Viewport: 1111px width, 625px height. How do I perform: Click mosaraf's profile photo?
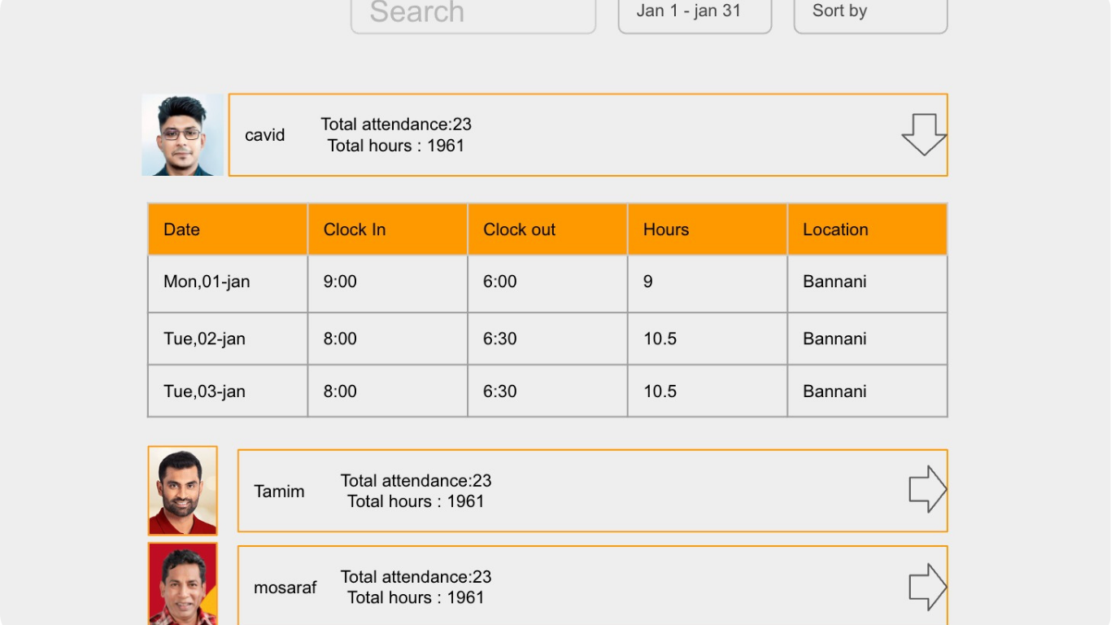pyautogui.click(x=182, y=584)
